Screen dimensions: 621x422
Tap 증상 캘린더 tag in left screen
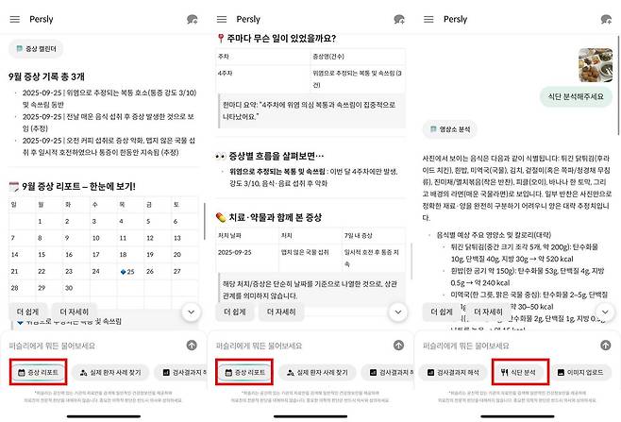(x=36, y=49)
